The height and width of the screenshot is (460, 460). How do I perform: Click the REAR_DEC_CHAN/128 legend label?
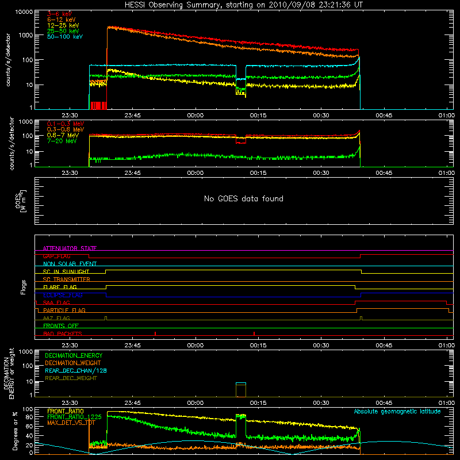[x=76, y=370]
